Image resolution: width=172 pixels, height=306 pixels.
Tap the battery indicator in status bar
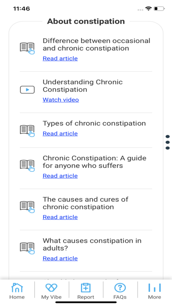pos(159,9)
